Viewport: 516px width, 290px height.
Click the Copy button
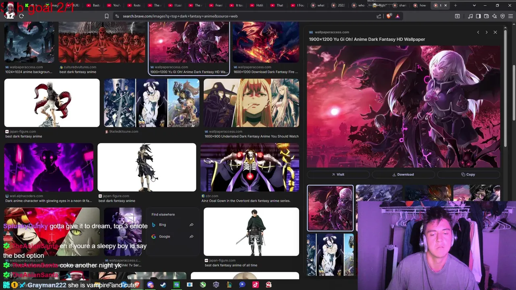[468, 174]
